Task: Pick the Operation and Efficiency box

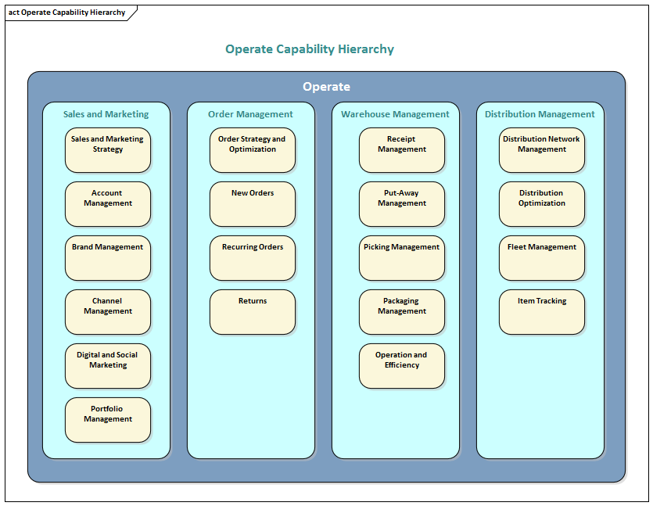Action: pyautogui.click(x=402, y=366)
